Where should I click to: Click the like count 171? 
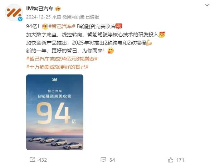click(x=180, y=160)
